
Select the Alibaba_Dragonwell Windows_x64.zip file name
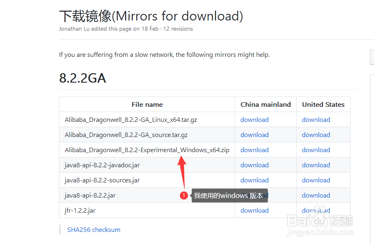pyautogui.click(x=147, y=150)
